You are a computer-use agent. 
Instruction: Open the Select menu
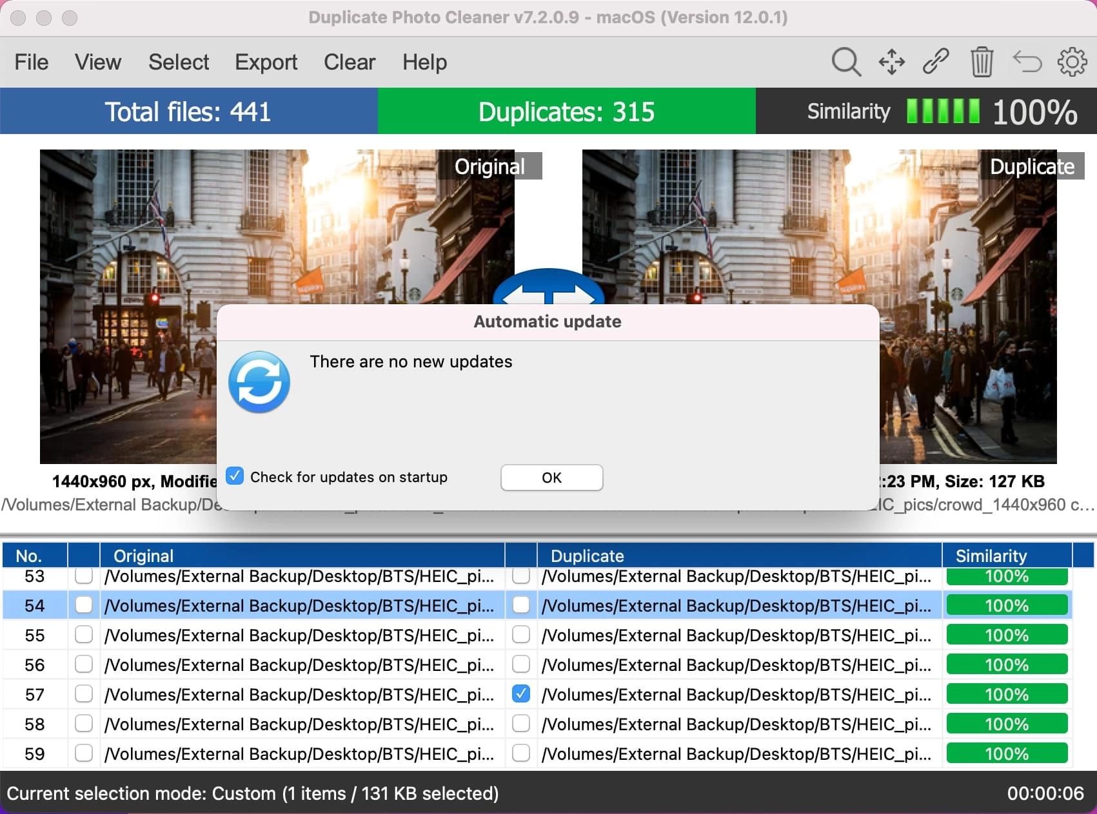(179, 62)
